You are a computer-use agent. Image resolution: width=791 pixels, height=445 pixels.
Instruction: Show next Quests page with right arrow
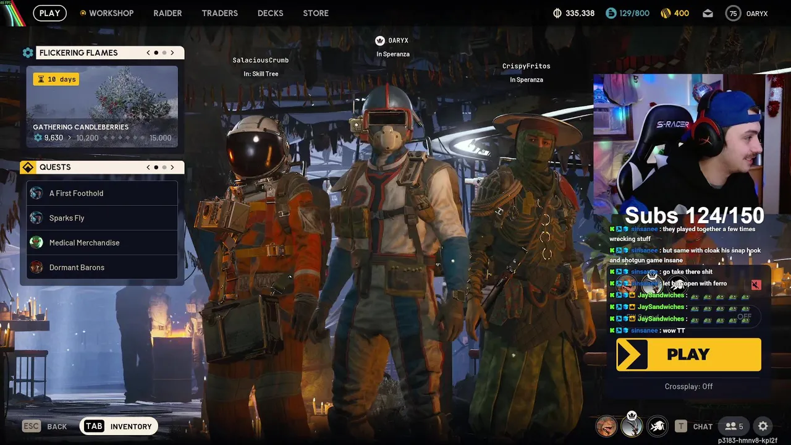point(172,167)
